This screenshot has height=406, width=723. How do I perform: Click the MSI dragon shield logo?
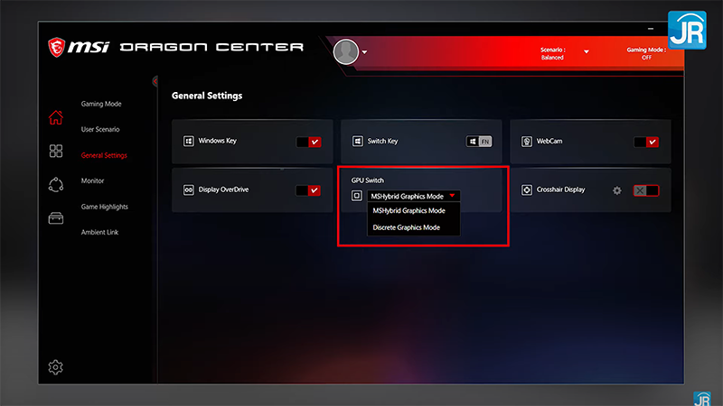coord(56,48)
